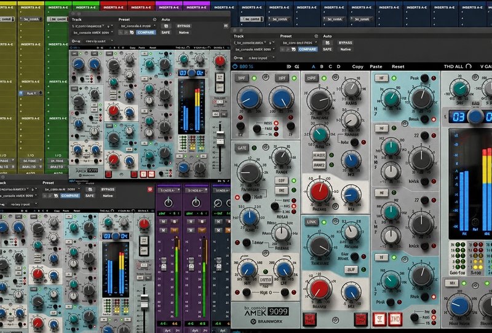Toggle the GATE section button
This screenshot has height=333, width=492.
tap(242, 147)
